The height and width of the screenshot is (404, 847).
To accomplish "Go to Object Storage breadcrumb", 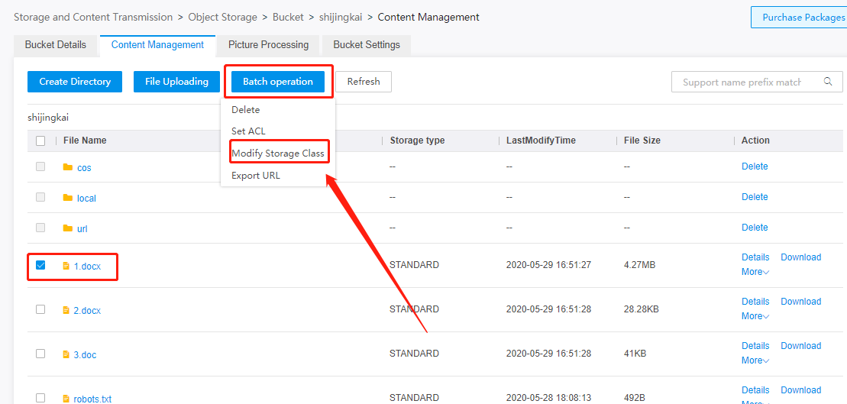I will point(222,18).
